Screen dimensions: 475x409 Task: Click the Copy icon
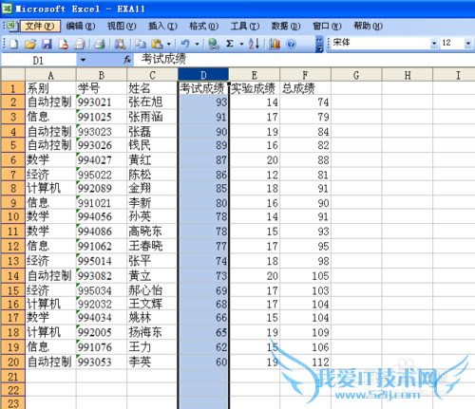(x=141, y=44)
